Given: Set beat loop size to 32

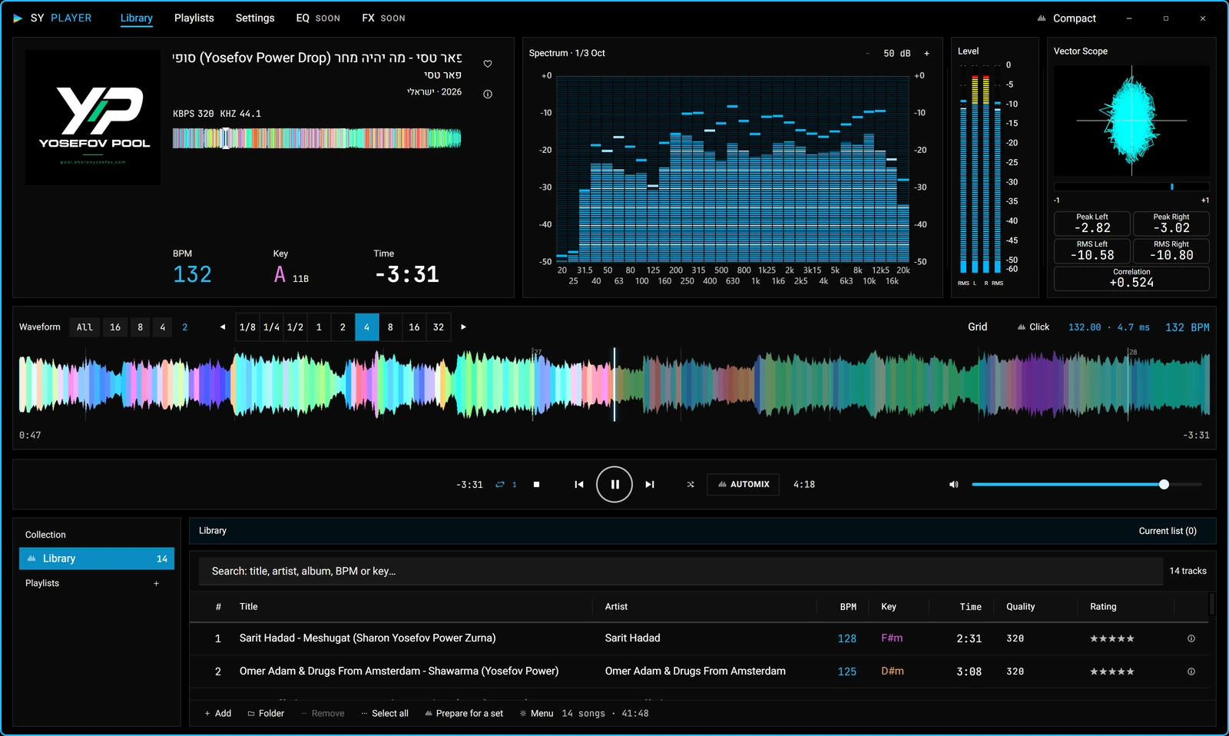Looking at the screenshot, I should point(439,327).
